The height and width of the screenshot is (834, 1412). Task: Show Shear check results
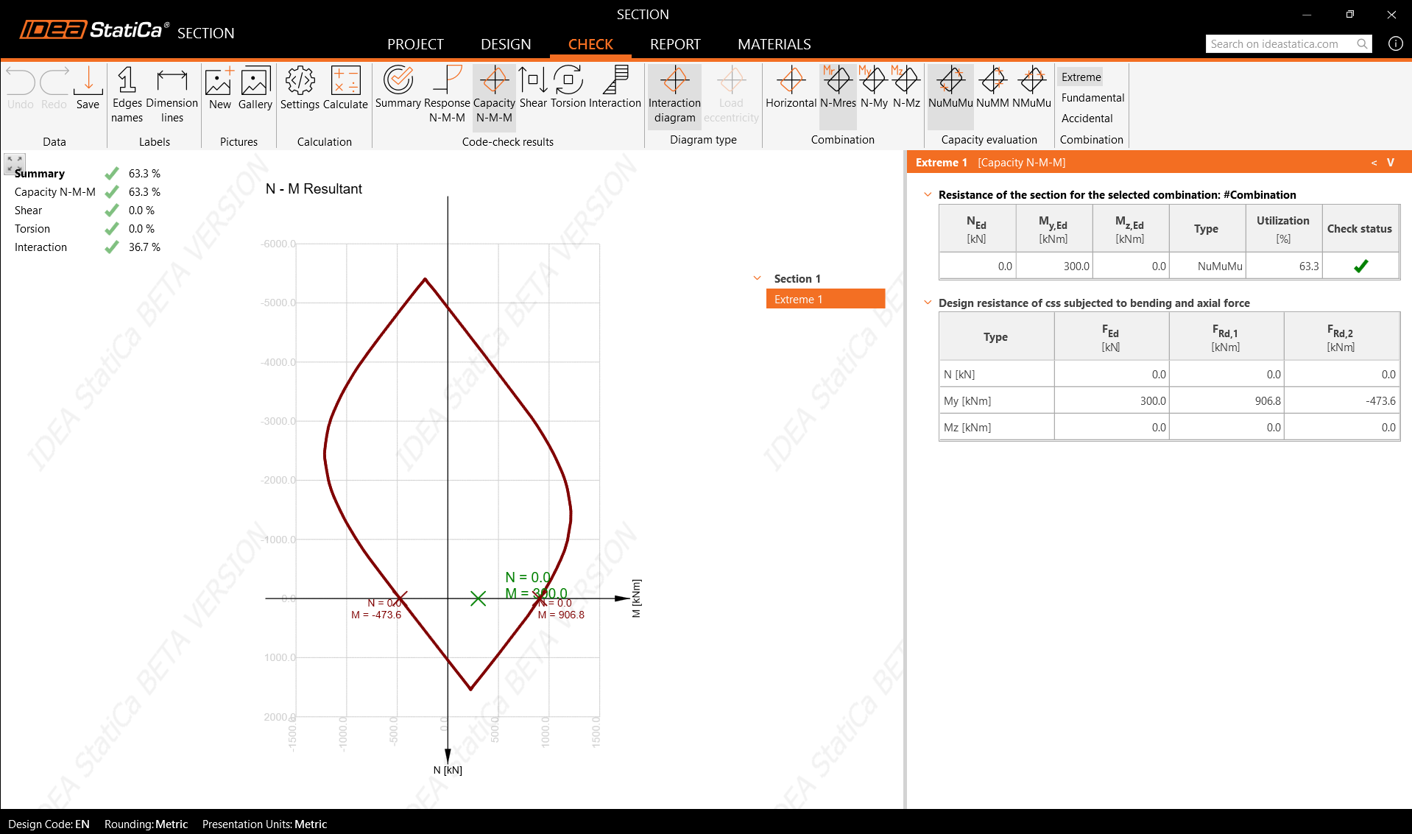(x=533, y=88)
